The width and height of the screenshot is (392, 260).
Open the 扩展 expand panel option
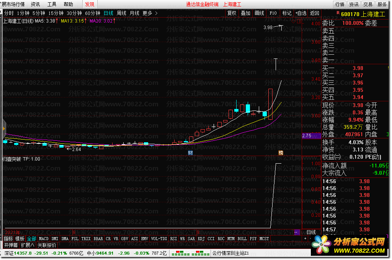click(x=28, y=245)
